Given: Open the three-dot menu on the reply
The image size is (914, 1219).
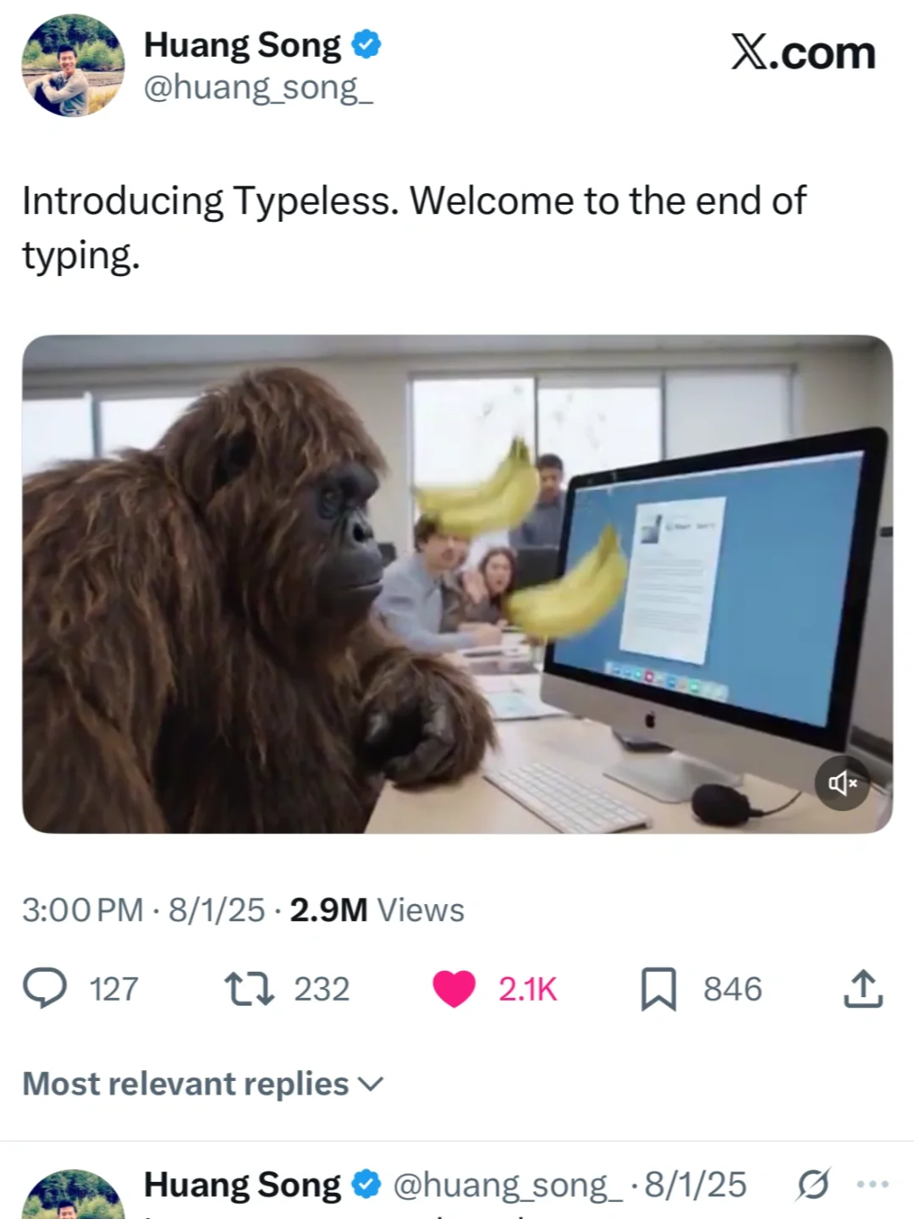Looking at the screenshot, I should click(x=873, y=1183).
